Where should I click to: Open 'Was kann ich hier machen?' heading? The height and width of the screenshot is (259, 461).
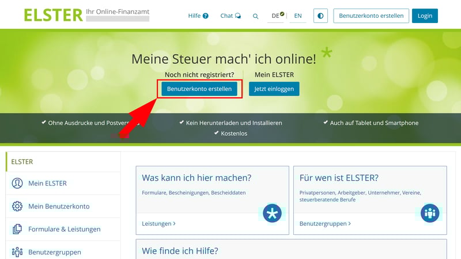(x=197, y=178)
